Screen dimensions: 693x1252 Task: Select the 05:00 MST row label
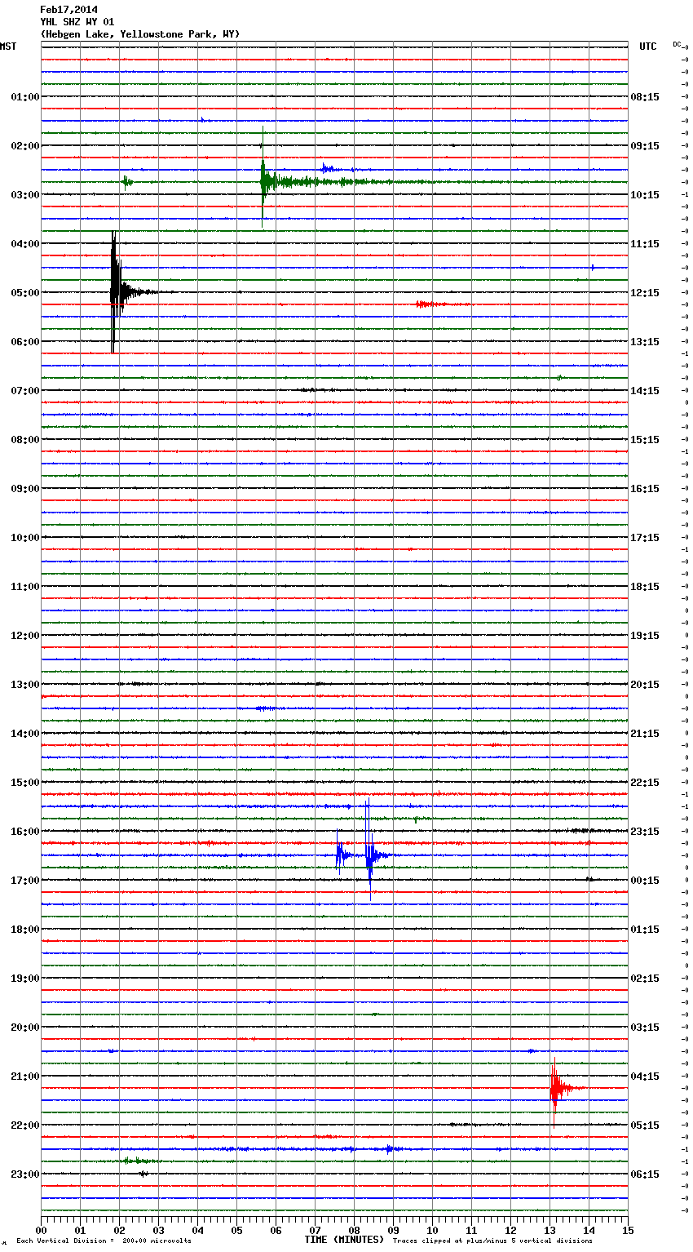[25, 293]
